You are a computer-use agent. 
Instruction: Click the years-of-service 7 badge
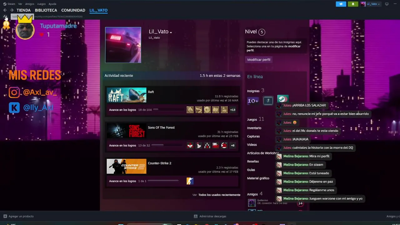click(x=268, y=101)
